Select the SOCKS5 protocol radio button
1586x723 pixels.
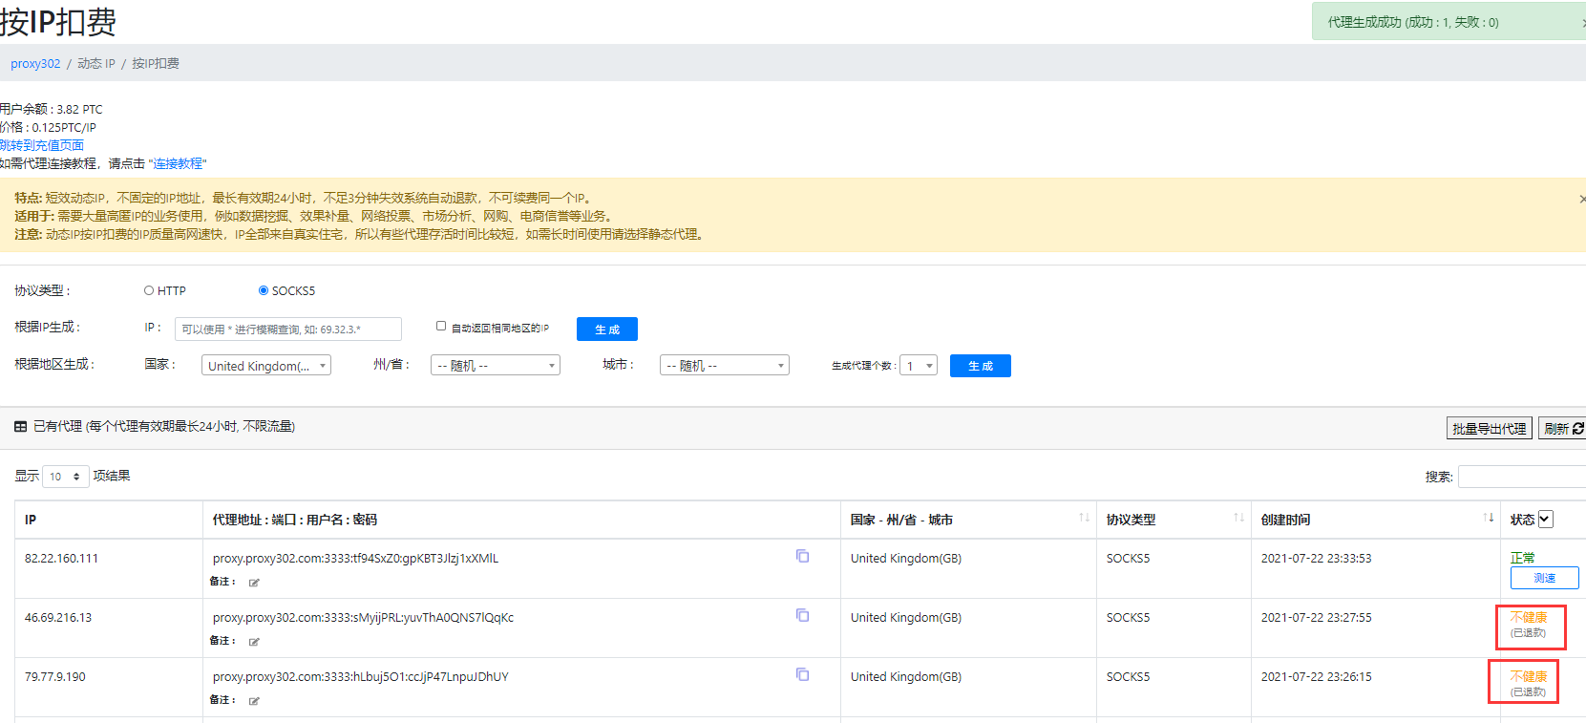(x=264, y=290)
